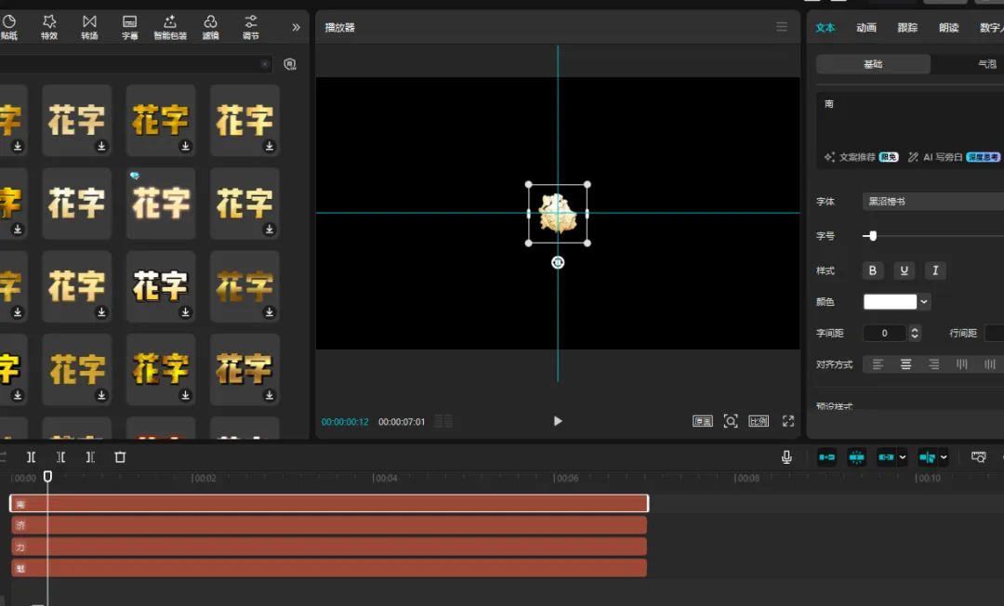Click the 文案推荐 copy suggestion button
The height and width of the screenshot is (606, 1004).
[x=861, y=157]
